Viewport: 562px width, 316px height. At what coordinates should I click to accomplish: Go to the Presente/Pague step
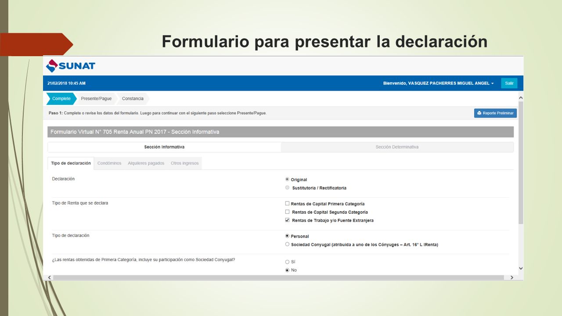tap(96, 99)
